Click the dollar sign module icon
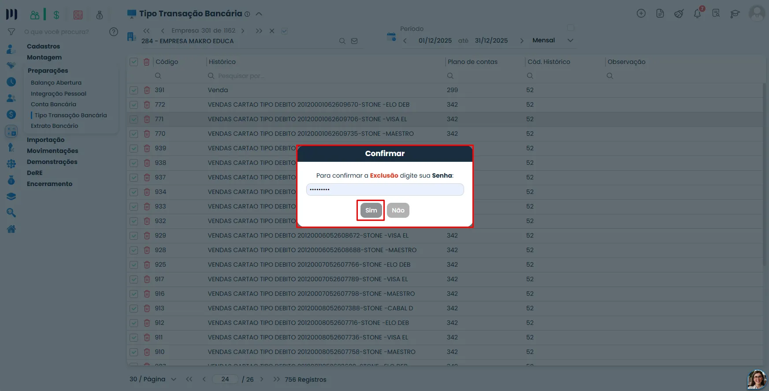769x391 pixels. pos(56,15)
